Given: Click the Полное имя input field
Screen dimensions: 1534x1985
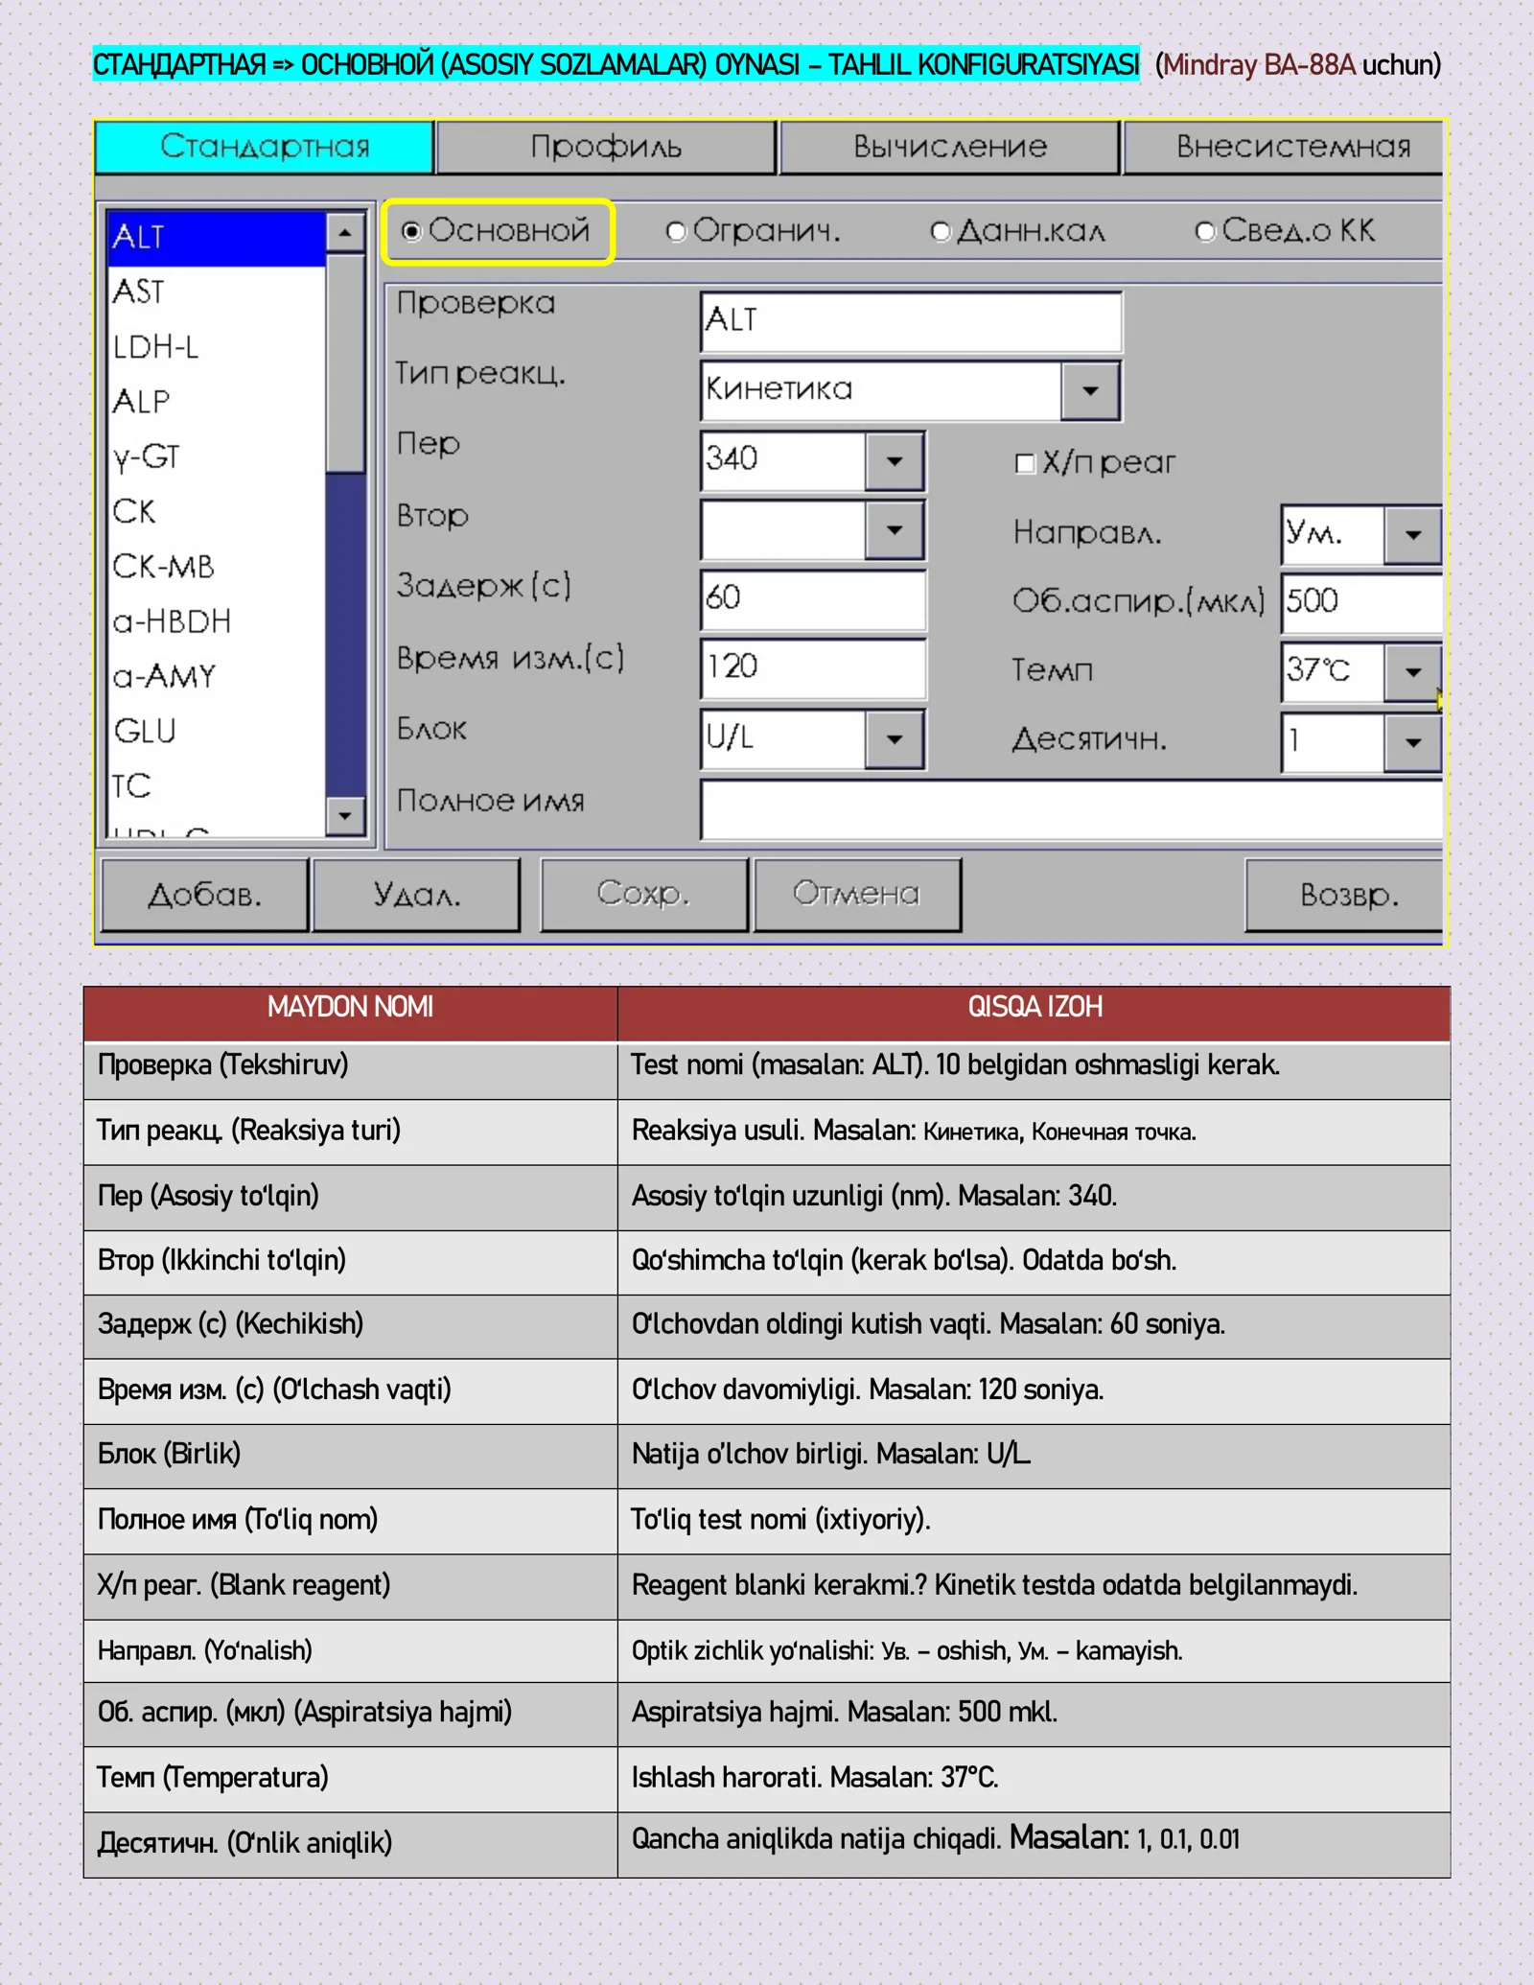Looking at the screenshot, I should click(x=1069, y=810).
